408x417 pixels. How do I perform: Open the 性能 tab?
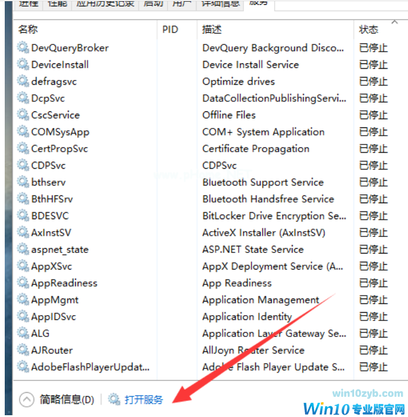click(57, 4)
